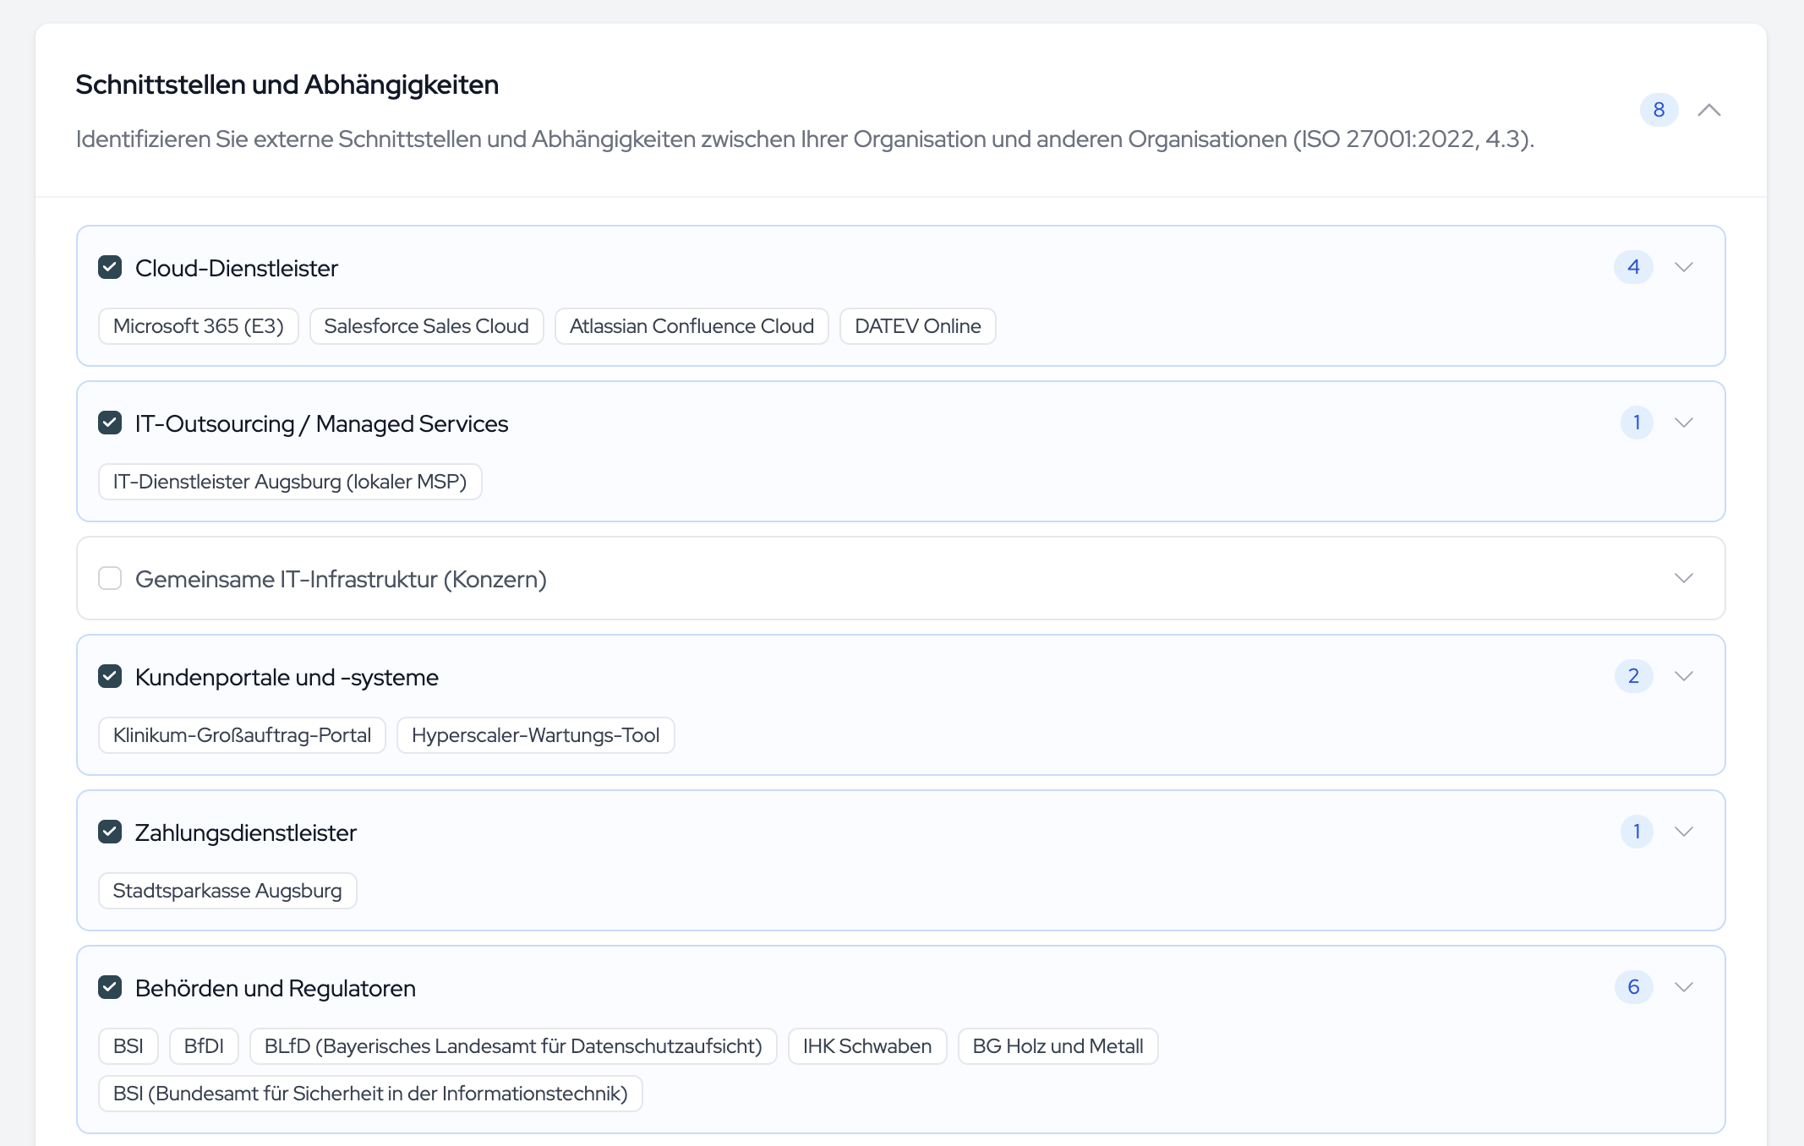Select BLfD Bayerisches Landesamt tag
Viewport: 1804px width, 1146px height.
(x=513, y=1046)
